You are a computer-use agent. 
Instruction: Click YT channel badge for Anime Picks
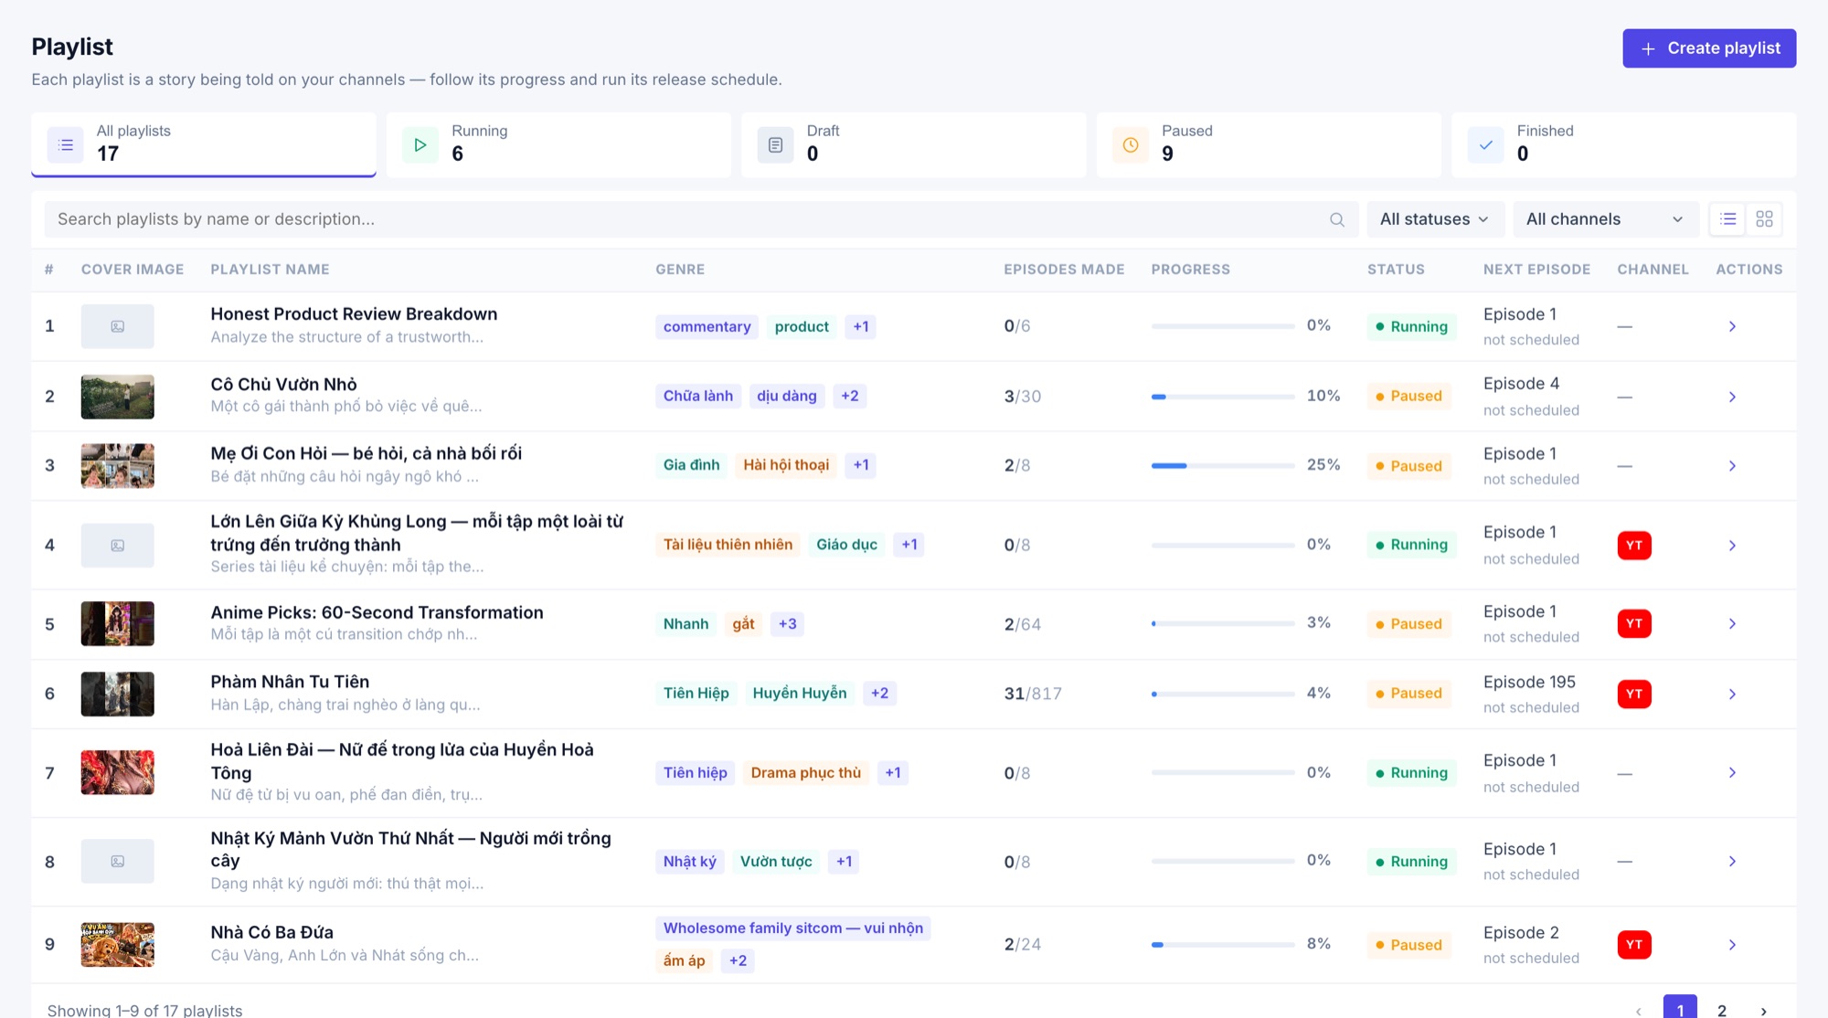click(1634, 624)
